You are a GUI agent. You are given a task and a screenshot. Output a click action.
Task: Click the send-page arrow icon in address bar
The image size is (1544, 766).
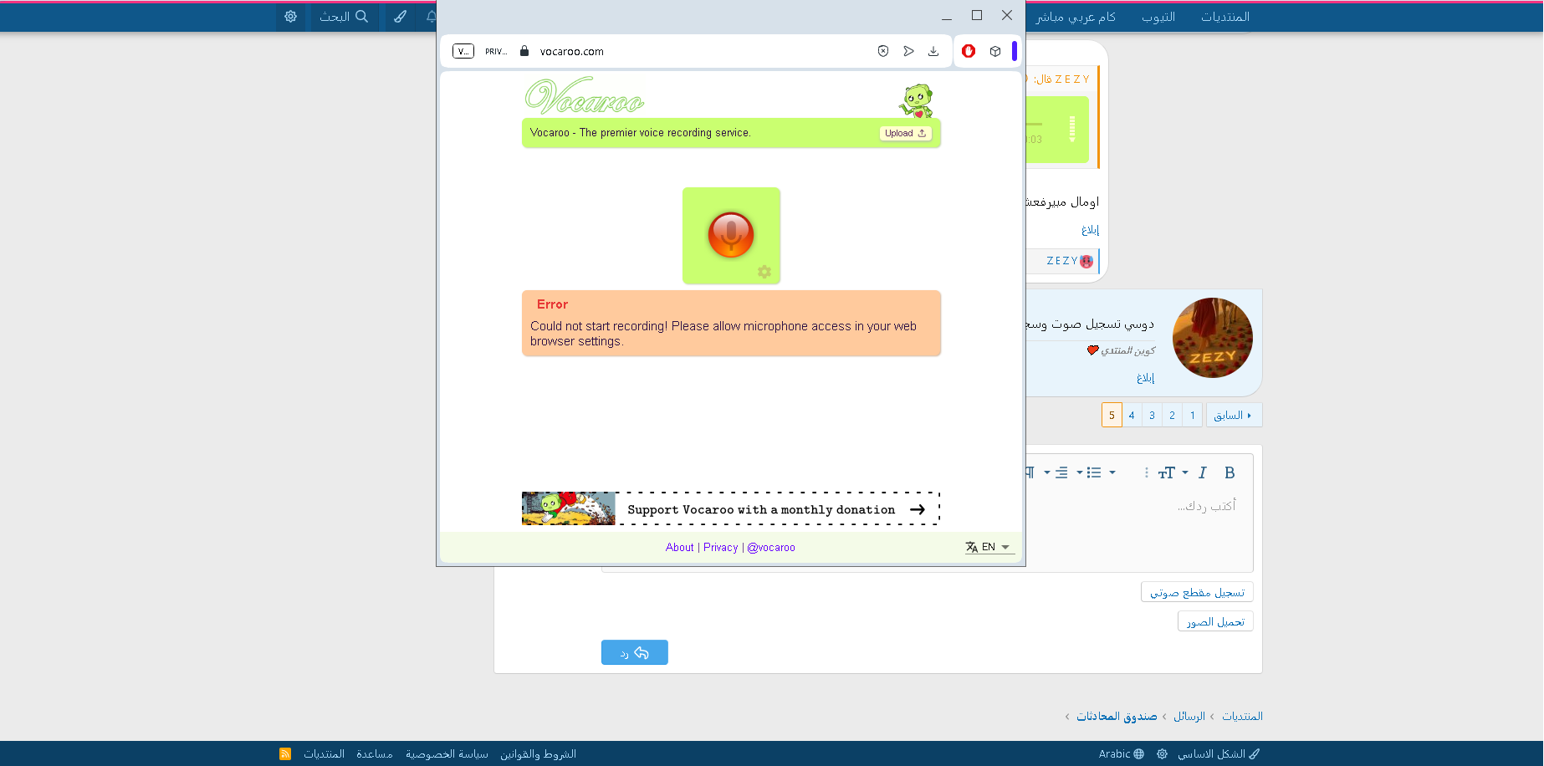[908, 51]
